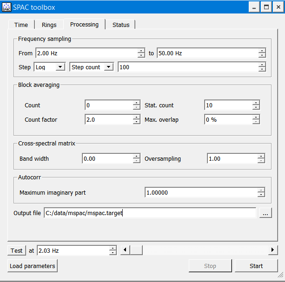
Task: Click the left arrow of frequency scrollbar
Action: (125, 250)
